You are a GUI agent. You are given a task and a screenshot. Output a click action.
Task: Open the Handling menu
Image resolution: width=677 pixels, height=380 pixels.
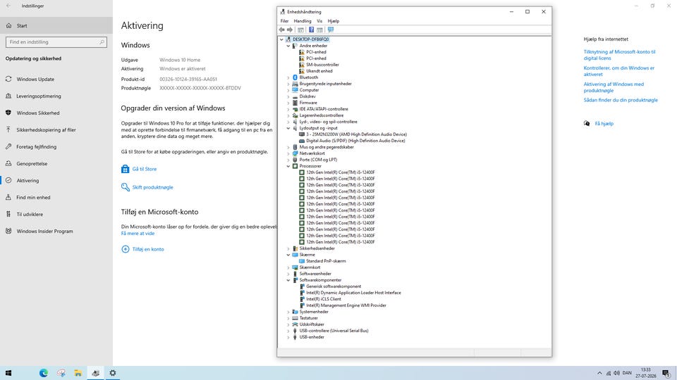pyautogui.click(x=303, y=21)
